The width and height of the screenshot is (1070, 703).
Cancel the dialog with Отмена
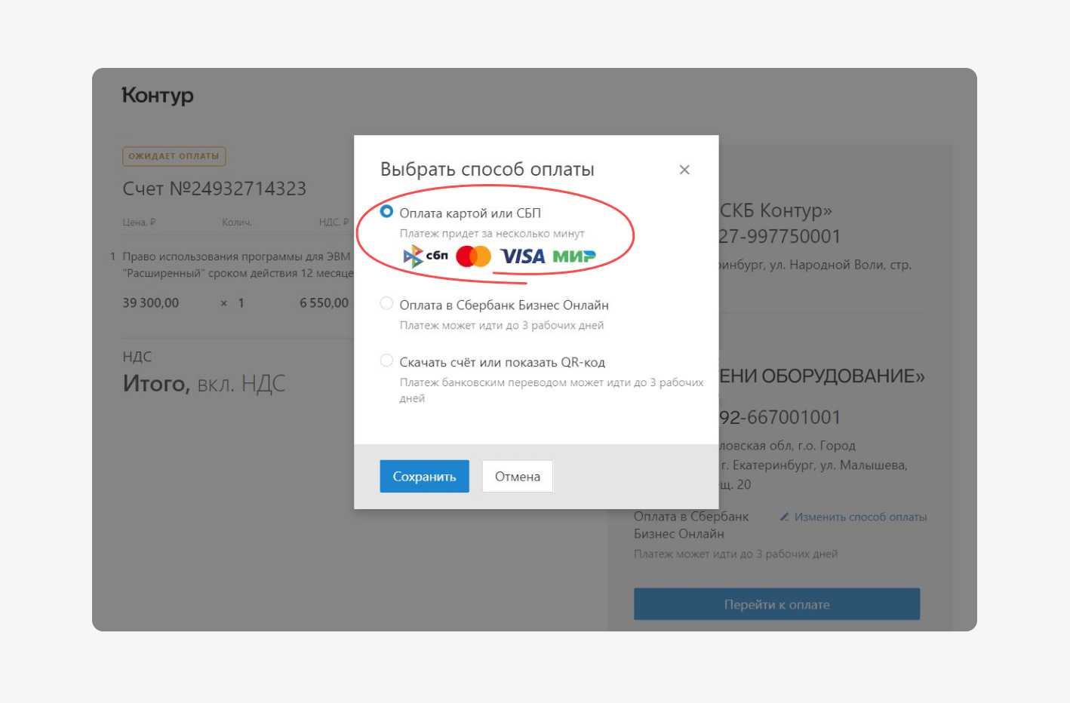coord(518,476)
